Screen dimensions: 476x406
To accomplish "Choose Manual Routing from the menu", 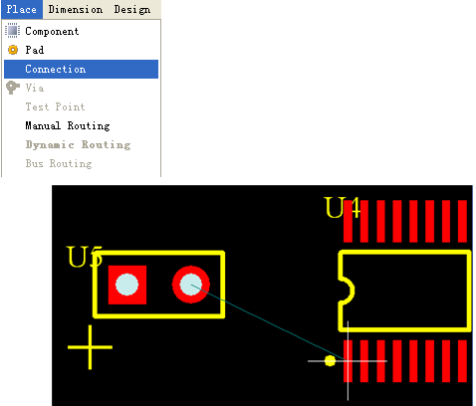I will [68, 126].
